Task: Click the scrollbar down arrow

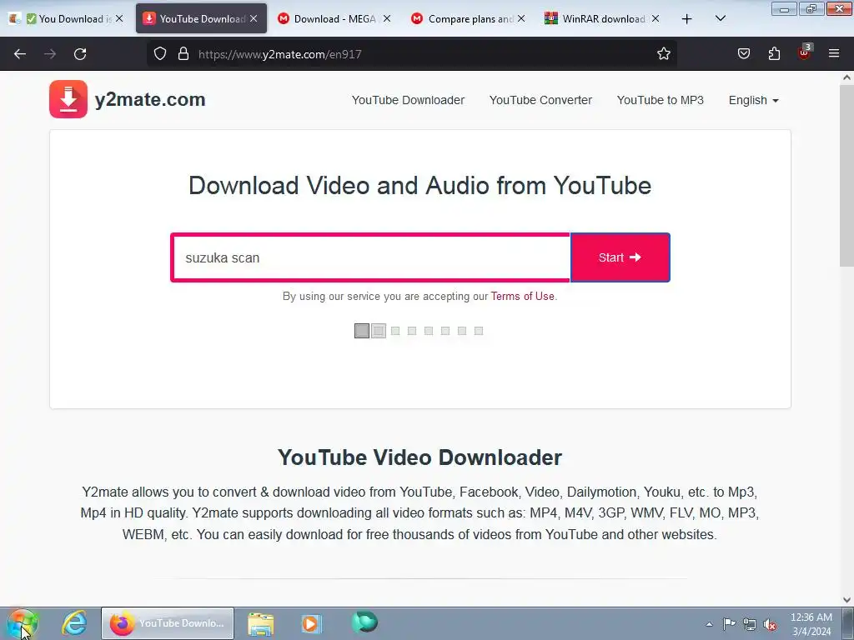Action: 846,600
